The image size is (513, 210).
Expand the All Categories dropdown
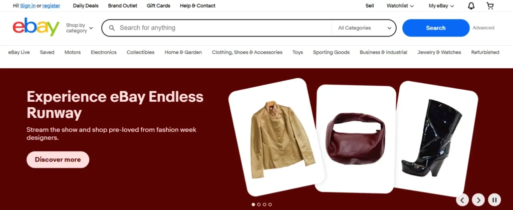[364, 28]
